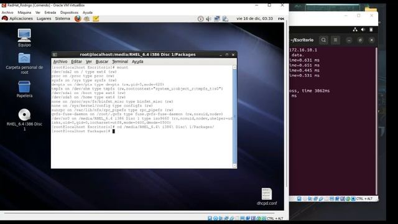Image resolution: width=398 pixels, height=224 pixels.
Task: Click the ~/Escritorio terminal's vertical scrollbar
Action: 376,121
